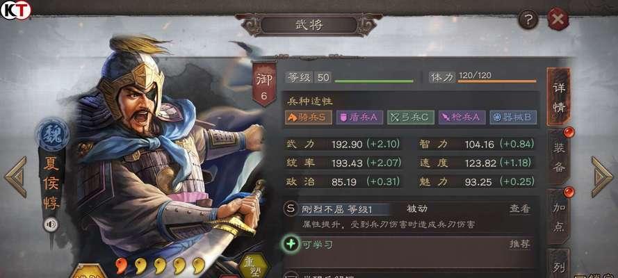Select the 弓兵C troop aptitude badge
Image resolution: width=618 pixels, height=278 pixels.
(x=411, y=117)
